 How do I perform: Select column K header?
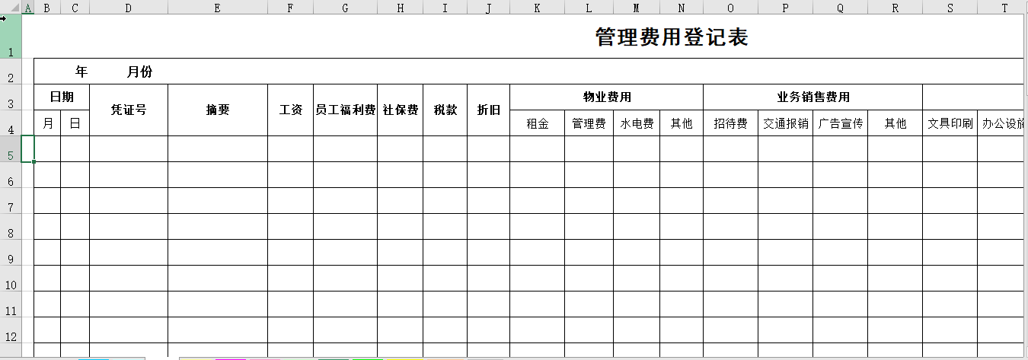point(537,8)
